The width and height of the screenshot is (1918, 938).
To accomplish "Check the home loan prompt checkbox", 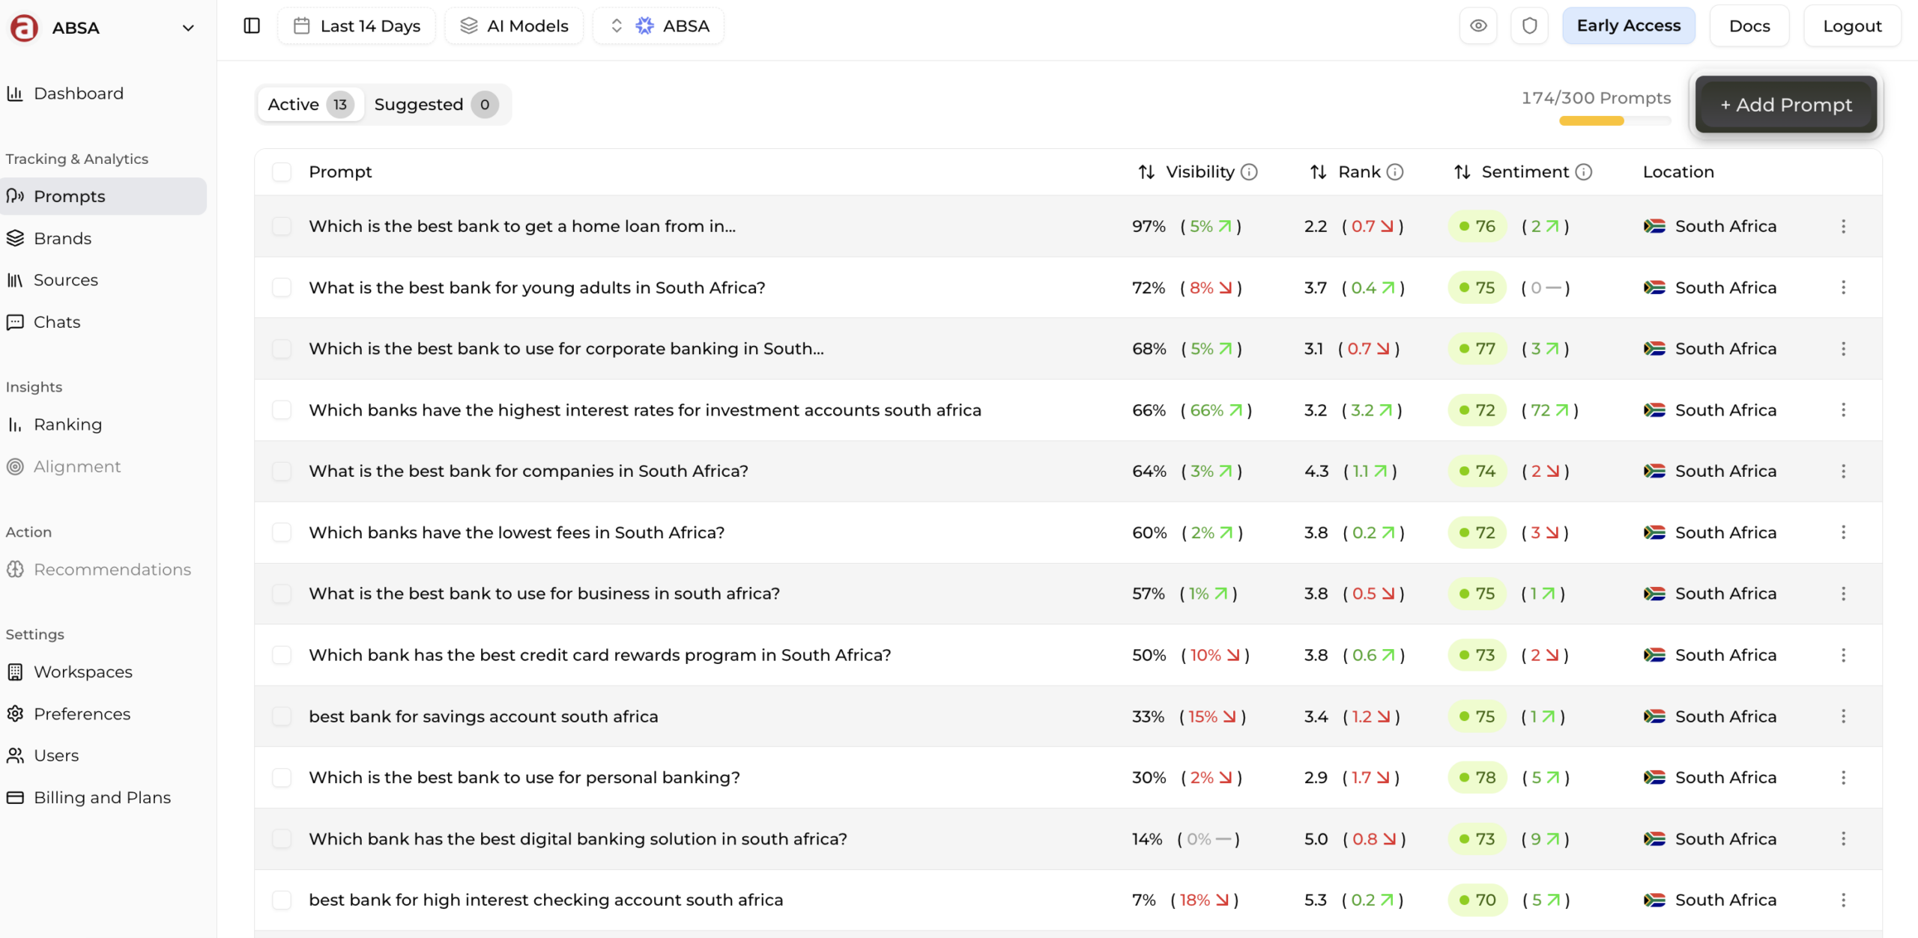I will point(282,226).
